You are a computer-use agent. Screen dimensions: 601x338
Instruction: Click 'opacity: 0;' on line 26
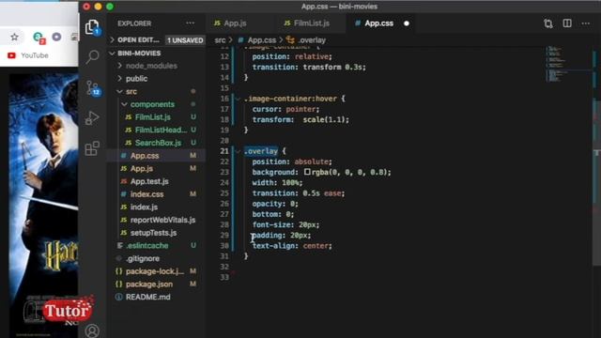[275, 204]
